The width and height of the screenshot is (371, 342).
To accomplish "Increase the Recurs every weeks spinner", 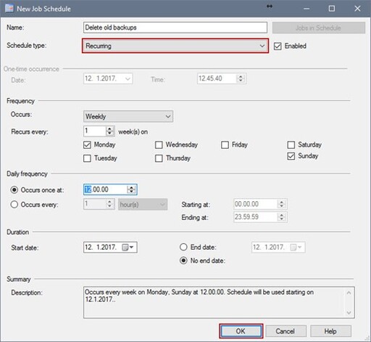I will click(x=109, y=129).
